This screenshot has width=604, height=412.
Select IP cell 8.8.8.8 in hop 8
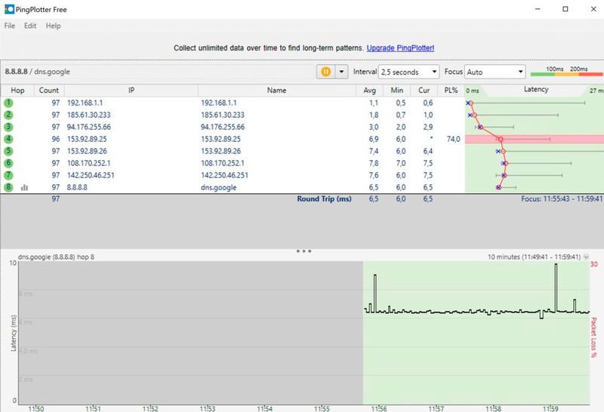coord(77,187)
